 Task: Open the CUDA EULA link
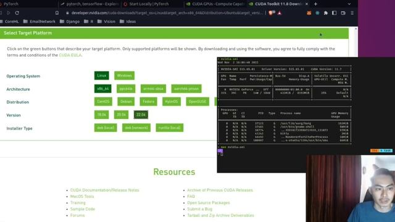pos(70,55)
